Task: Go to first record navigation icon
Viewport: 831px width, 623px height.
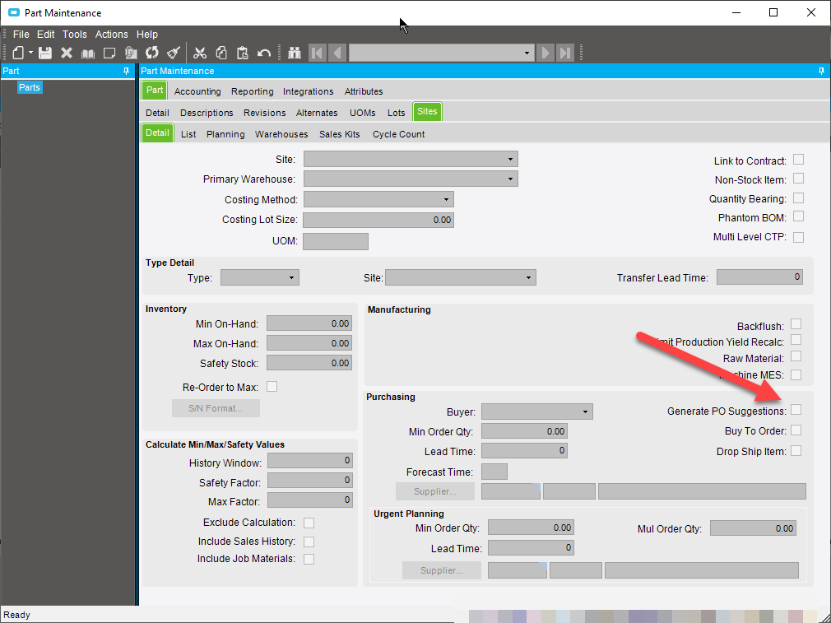Action: point(318,53)
